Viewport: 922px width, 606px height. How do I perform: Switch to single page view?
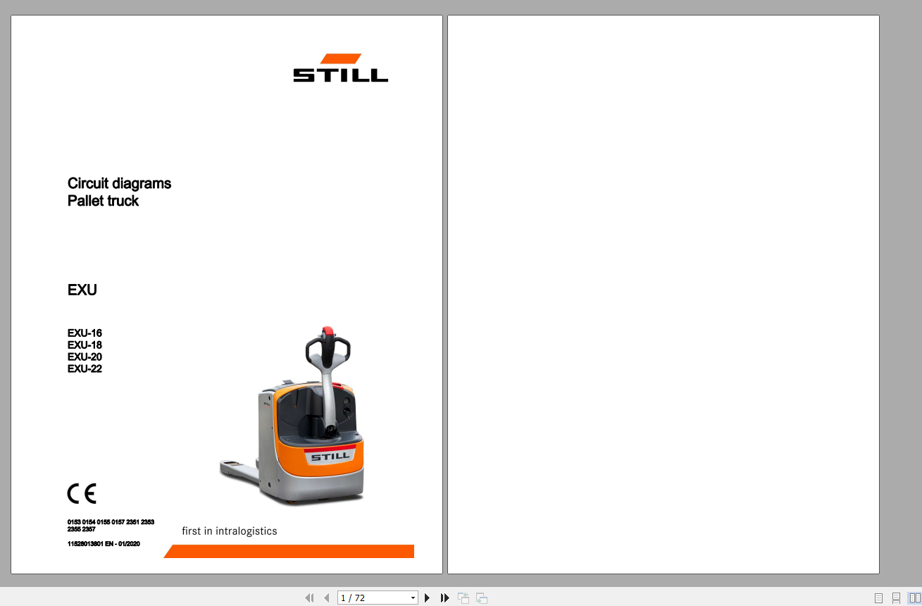click(878, 598)
